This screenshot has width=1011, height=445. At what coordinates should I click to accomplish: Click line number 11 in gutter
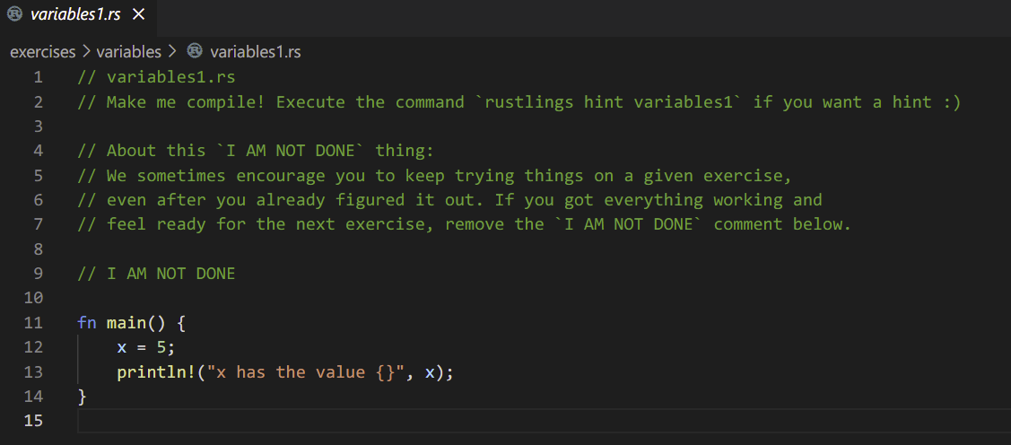tap(33, 322)
